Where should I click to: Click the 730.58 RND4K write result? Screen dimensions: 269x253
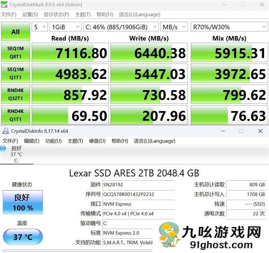149,94
